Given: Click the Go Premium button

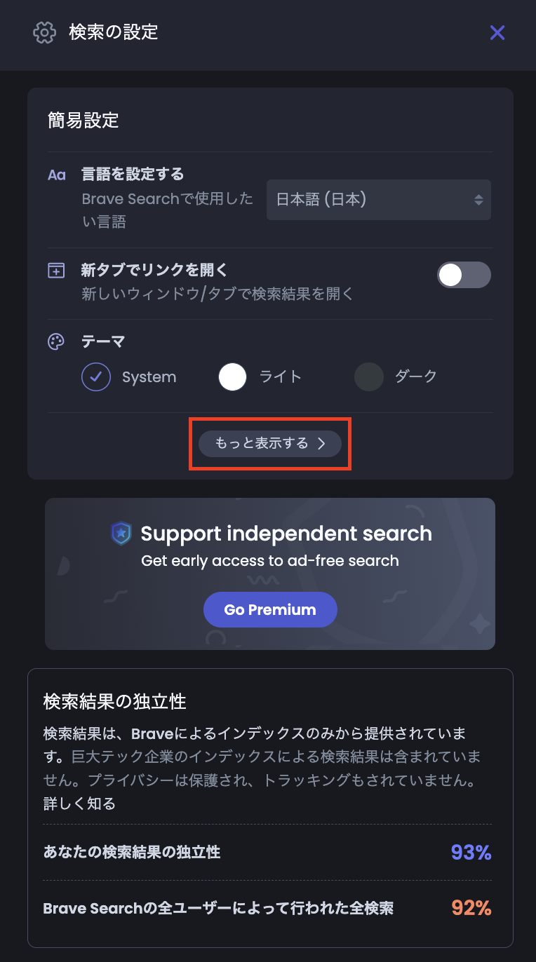Looking at the screenshot, I should [x=270, y=610].
